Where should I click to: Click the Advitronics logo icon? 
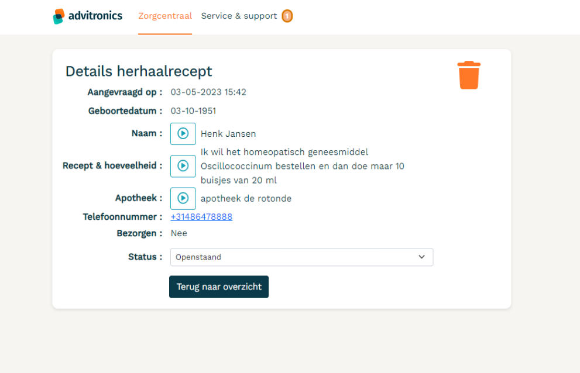click(x=59, y=16)
